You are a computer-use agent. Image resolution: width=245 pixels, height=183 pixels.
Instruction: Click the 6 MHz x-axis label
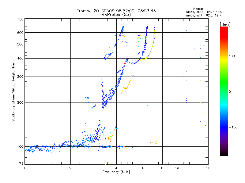[x=143, y=168]
